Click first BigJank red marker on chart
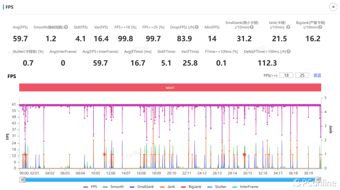The height and width of the screenshot is (190, 340). click(x=25, y=155)
